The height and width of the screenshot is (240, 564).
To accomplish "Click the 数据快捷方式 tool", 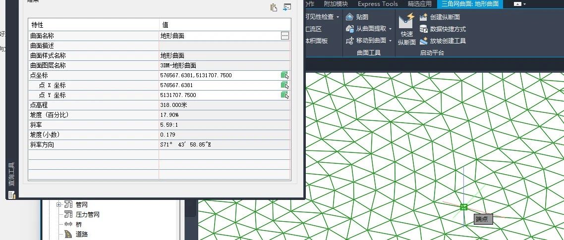I will [443, 29].
